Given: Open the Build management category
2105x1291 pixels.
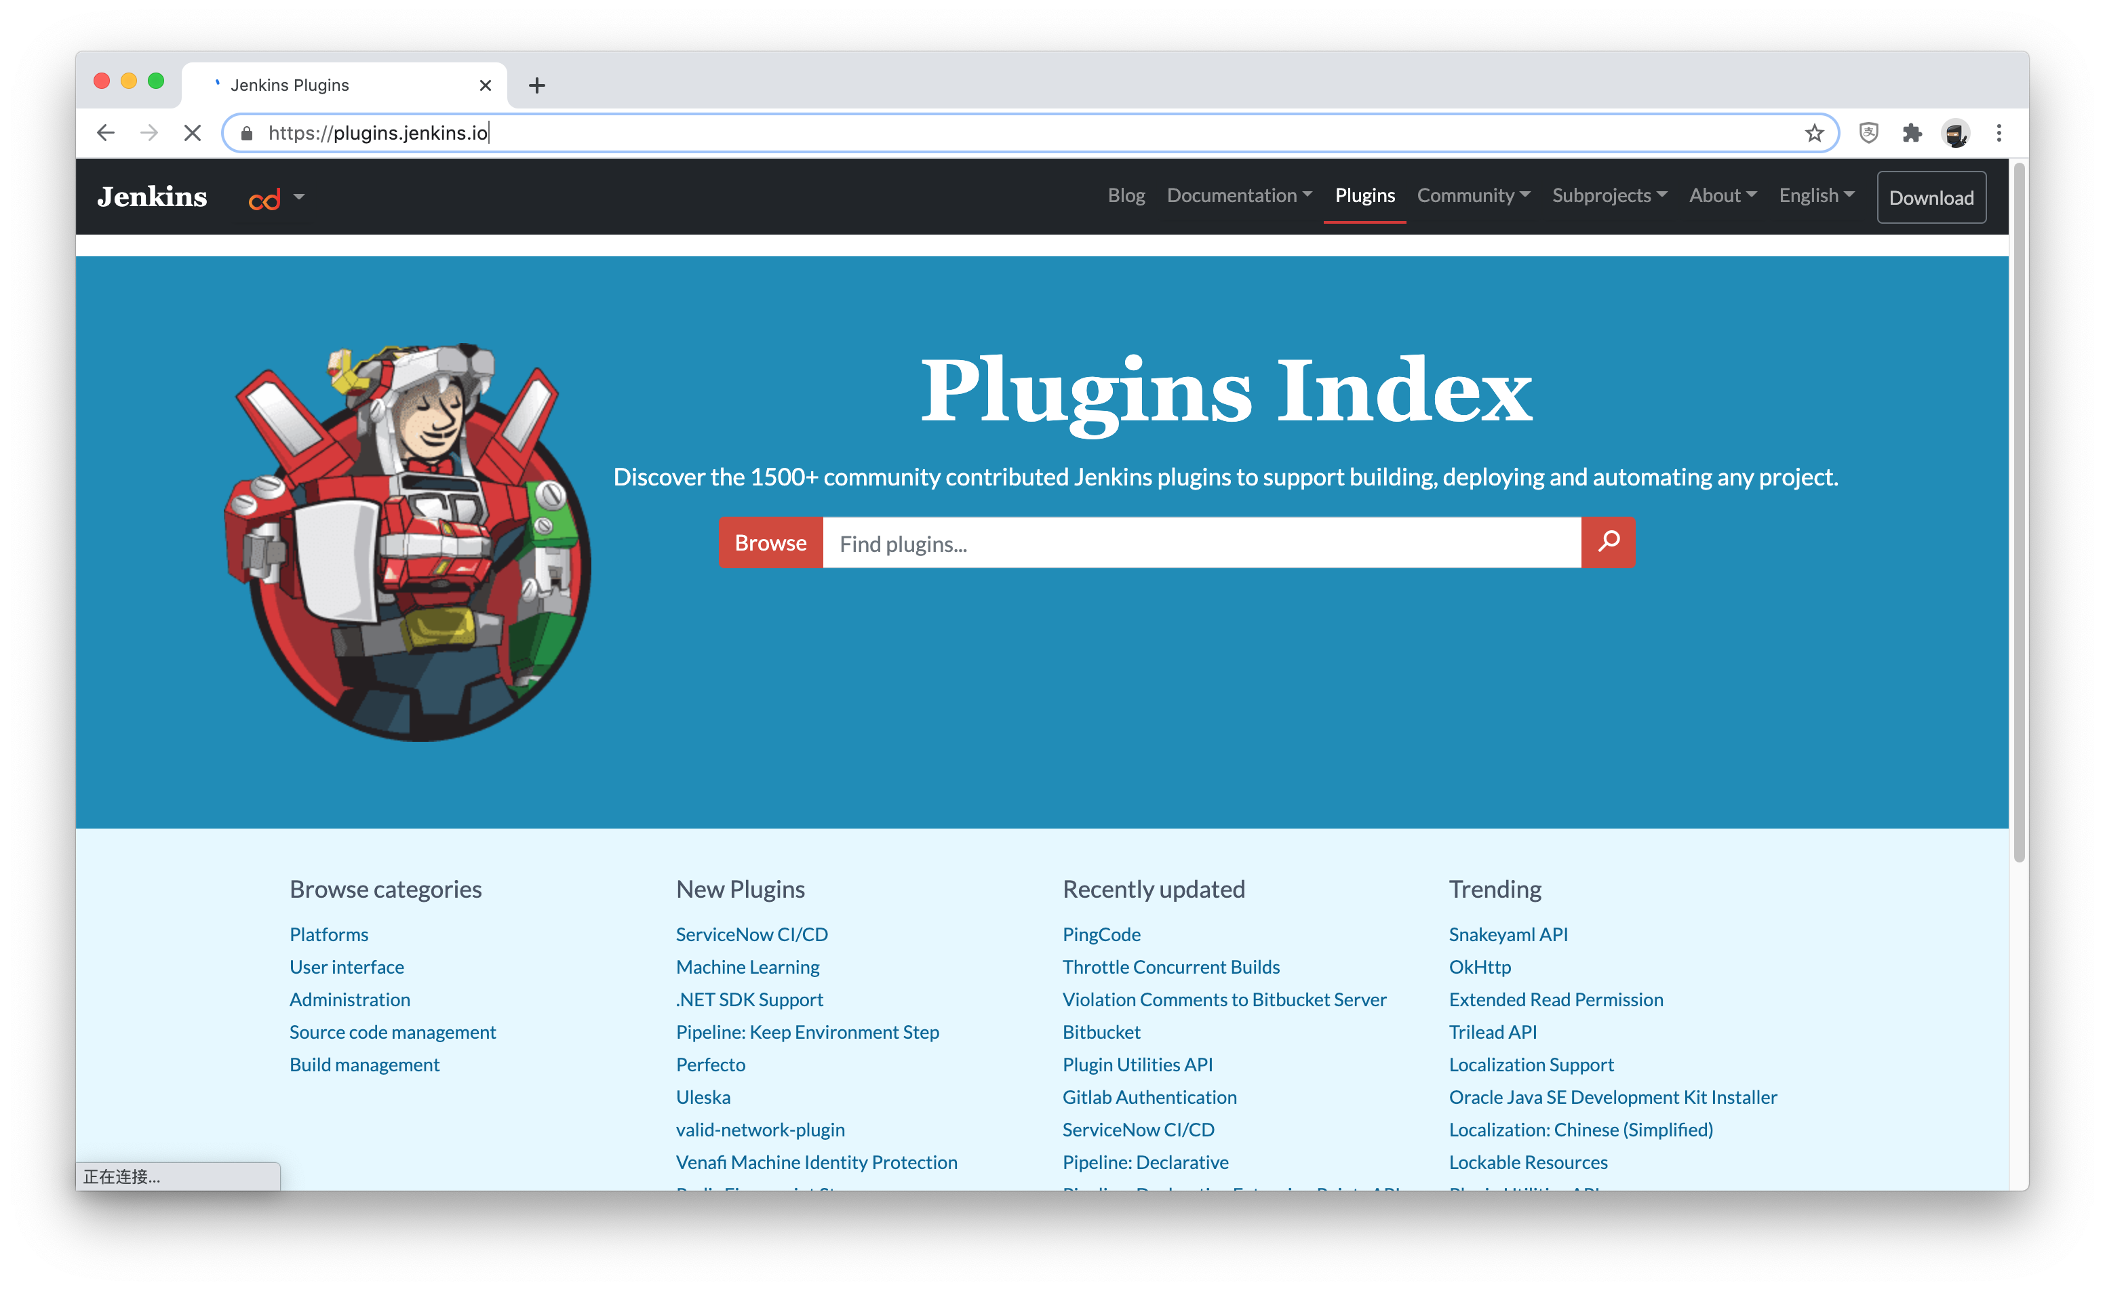Looking at the screenshot, I should coord(364,1064).
